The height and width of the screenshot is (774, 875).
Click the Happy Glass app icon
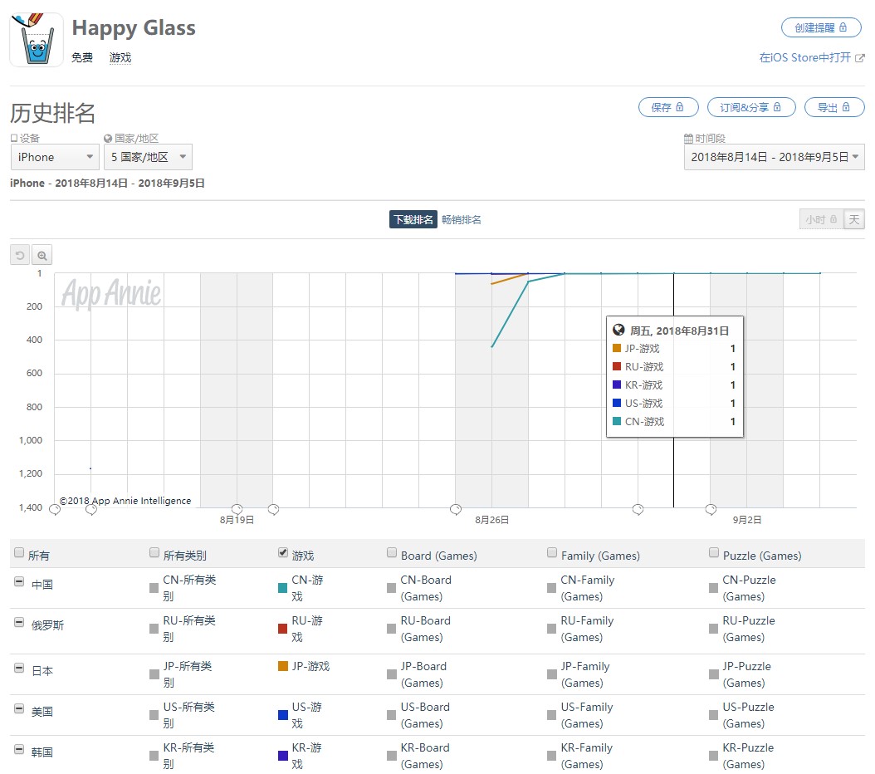point(37,40)
